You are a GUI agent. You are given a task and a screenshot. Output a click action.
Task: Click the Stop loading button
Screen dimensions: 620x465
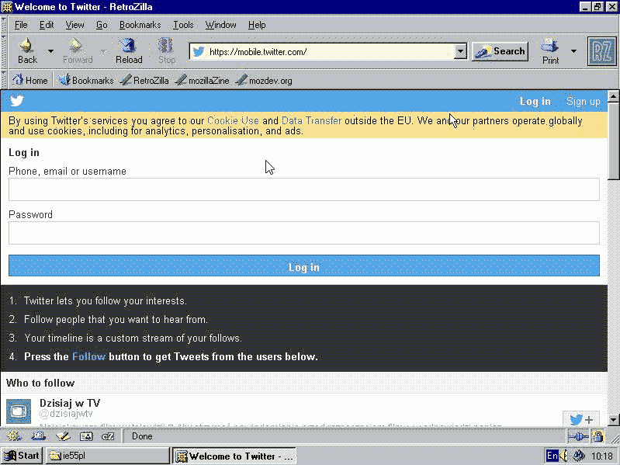[167, 51]
